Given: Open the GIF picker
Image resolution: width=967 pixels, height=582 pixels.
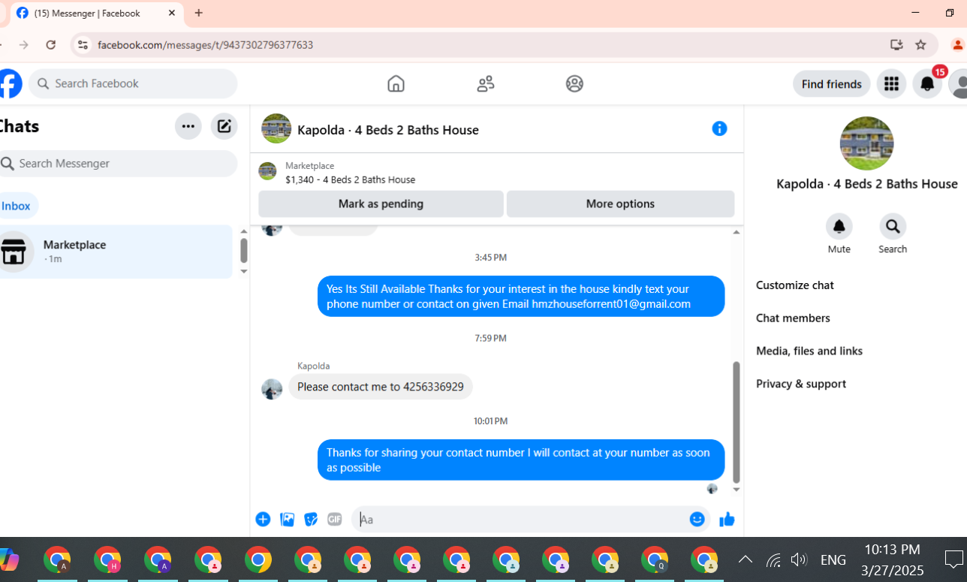Looking at the screenshot, I should pyautogui.click(x=335, y=519).
